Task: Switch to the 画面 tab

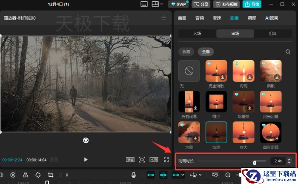Action: (x=182, y=18)
